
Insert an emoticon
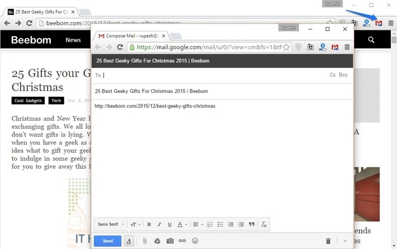(195, 241)
